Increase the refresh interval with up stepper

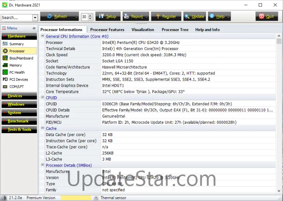pos(90,15)
